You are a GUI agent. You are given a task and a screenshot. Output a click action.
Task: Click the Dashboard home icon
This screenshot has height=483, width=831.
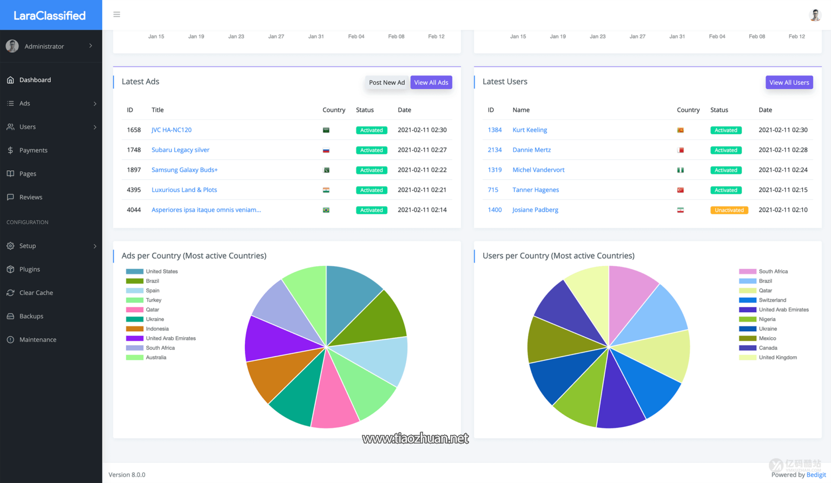click(x=10, y=80)
